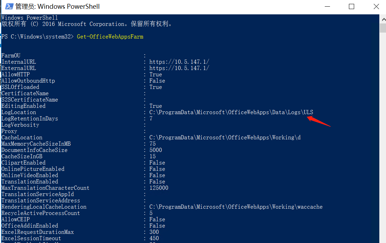Screen dimensions: 386x243
Task: Click the Get-OfficeWebAppsFarm command text
Action: [110, 37]
